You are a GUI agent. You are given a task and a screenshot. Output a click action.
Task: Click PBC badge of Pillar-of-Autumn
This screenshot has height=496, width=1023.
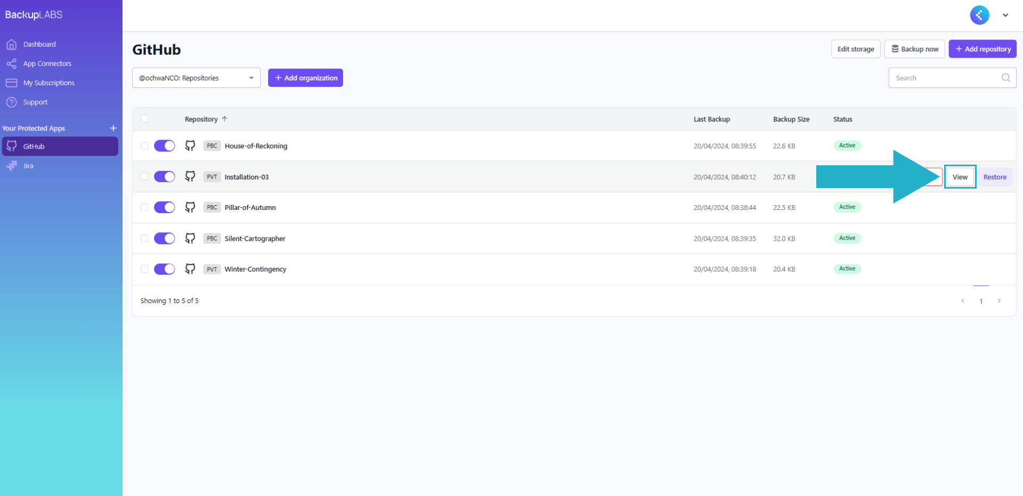[x=212, y=207]
